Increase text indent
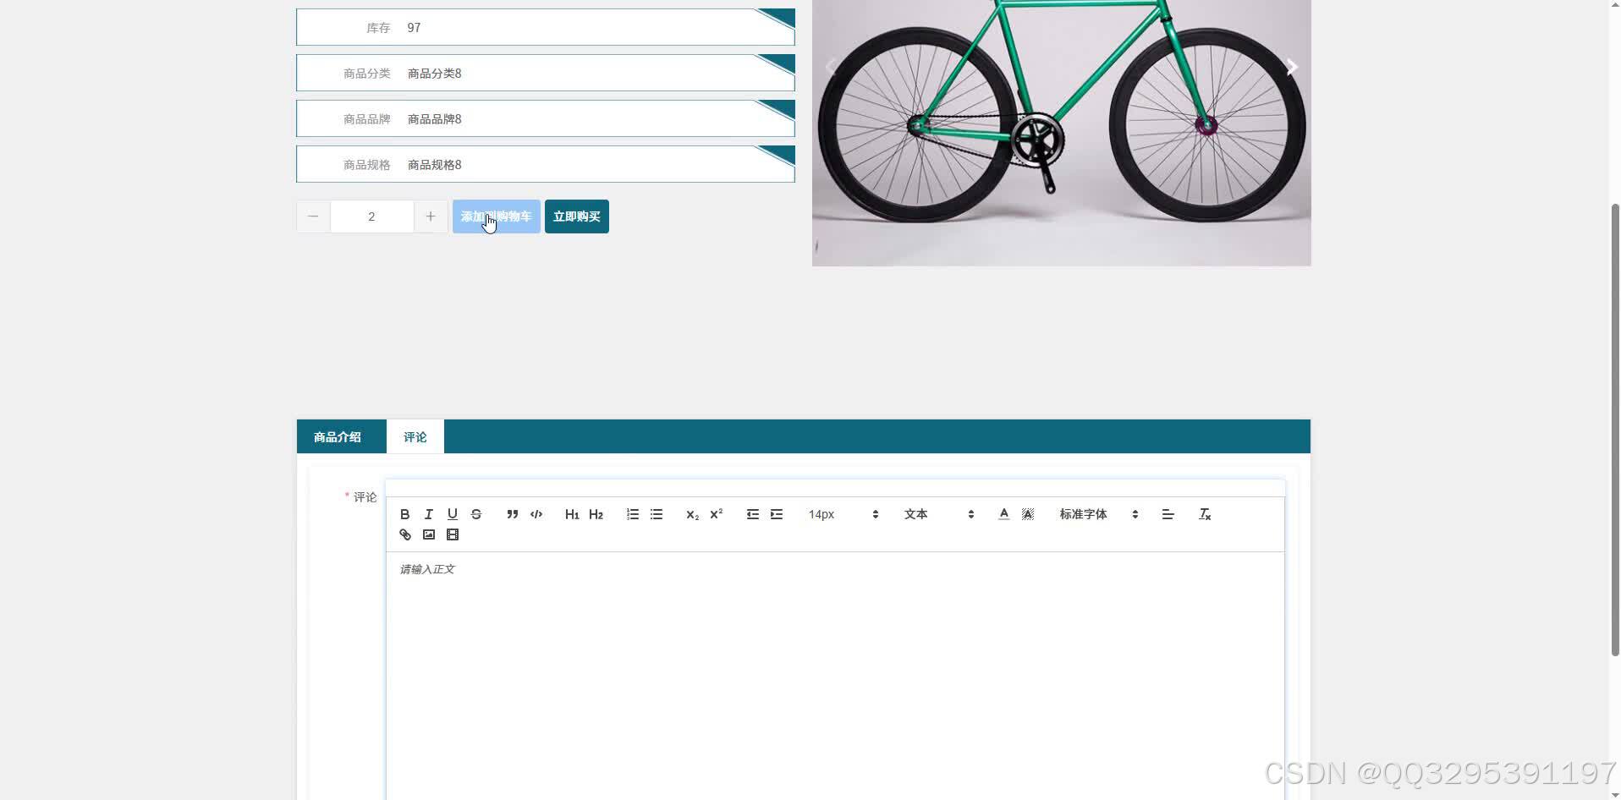 (776, 514)
